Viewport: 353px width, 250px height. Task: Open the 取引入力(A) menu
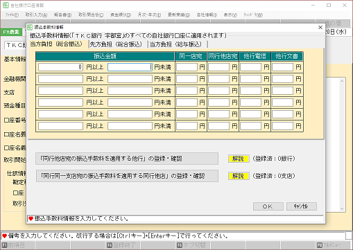(36, 15)
